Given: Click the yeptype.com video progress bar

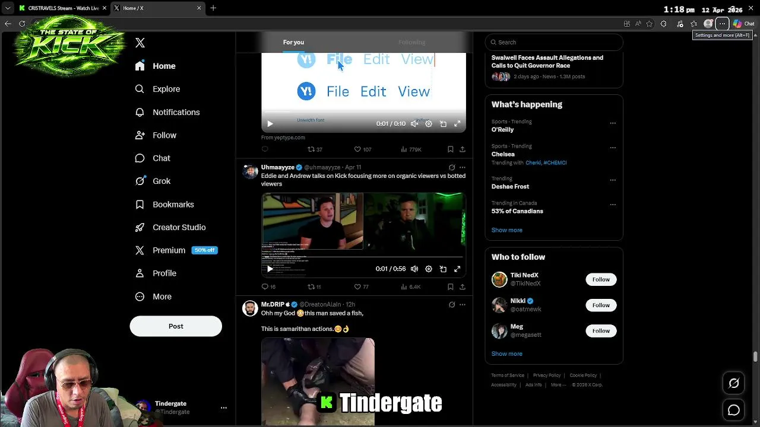Looking at the screenshot, I should tap(363, 112).
